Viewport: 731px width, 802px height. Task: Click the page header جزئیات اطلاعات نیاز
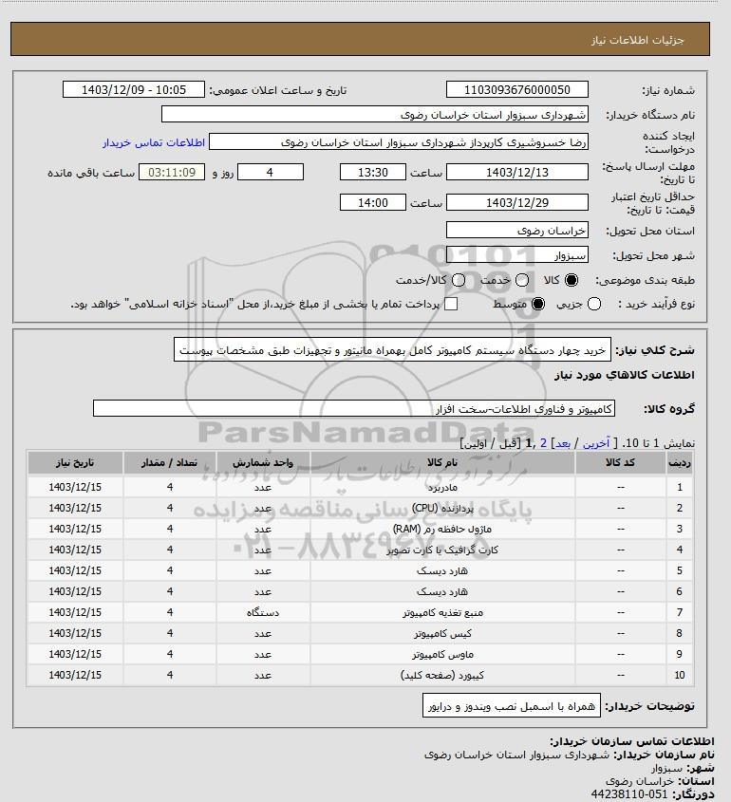coord(637,40)
